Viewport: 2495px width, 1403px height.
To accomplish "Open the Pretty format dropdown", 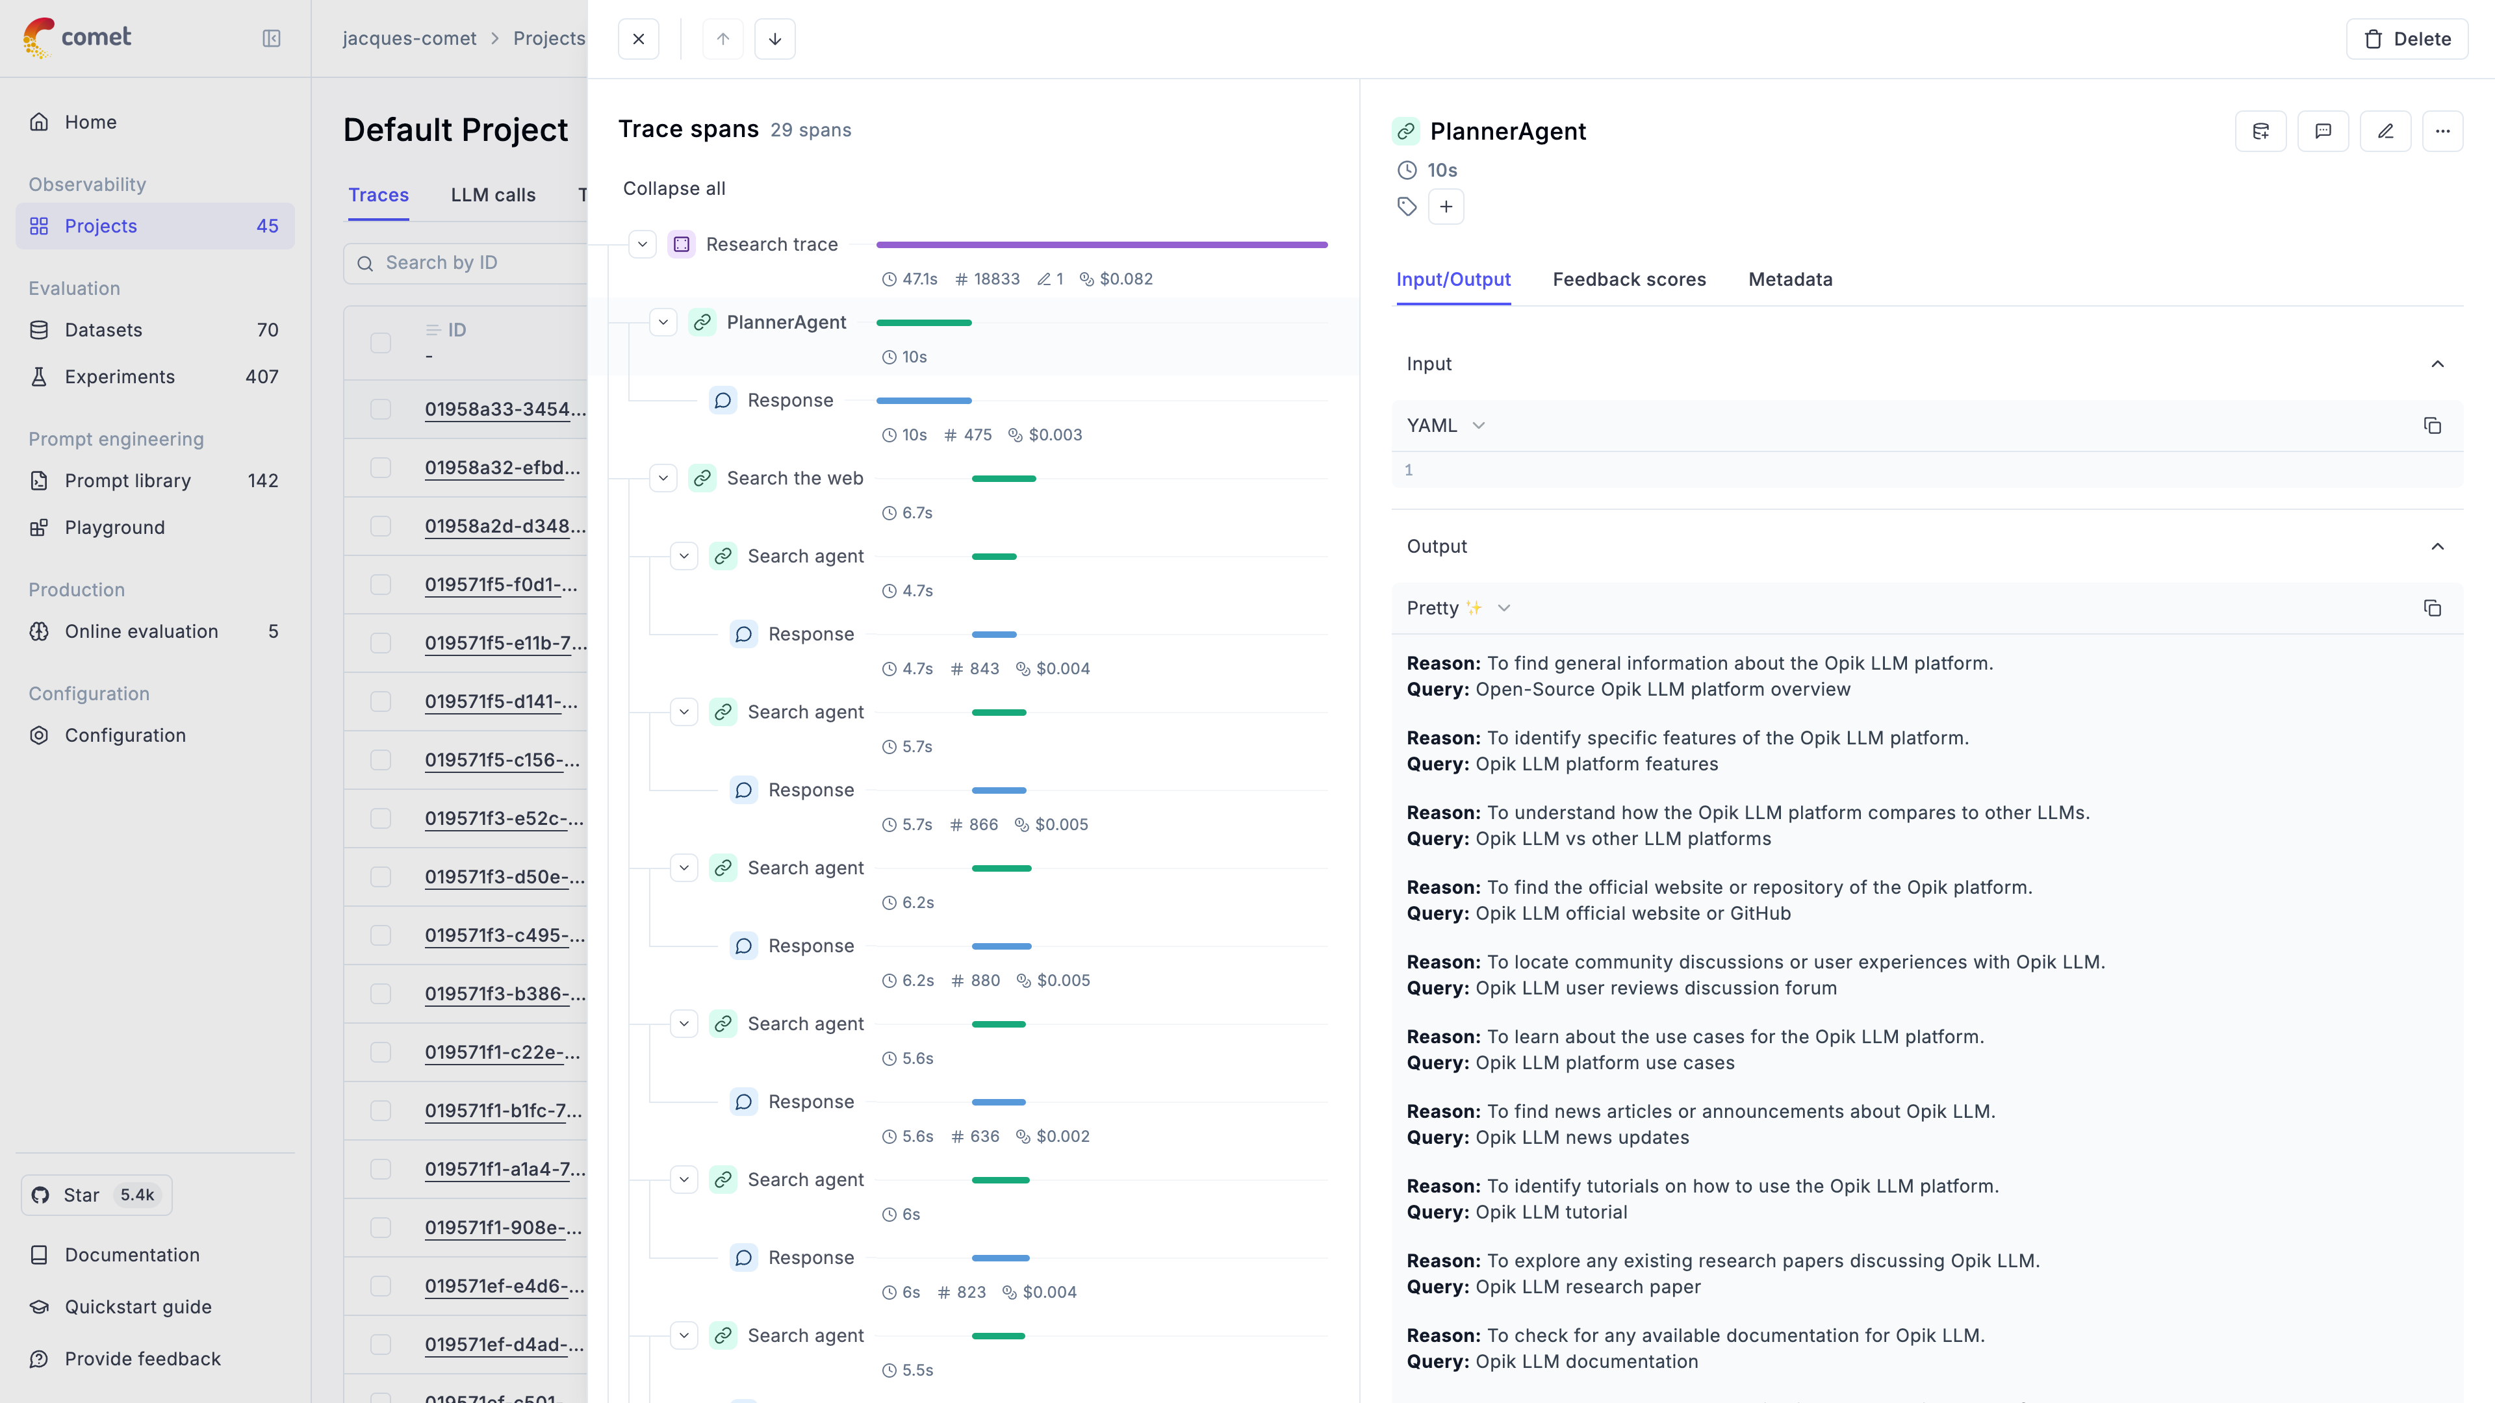I will click(1459, 608).
